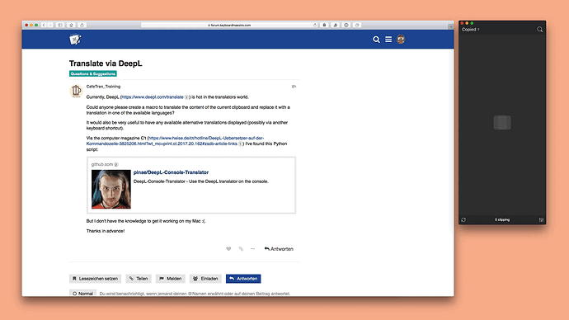Image resolution: width=569 pixels, height=320 pixels.
Task: Click the 0 clipping status text
Action: [x=502, y=220]
